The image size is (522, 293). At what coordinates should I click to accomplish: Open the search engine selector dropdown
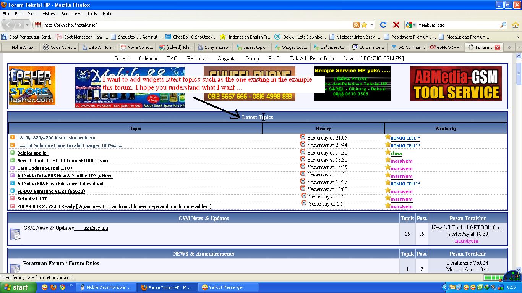click(414, 25)
